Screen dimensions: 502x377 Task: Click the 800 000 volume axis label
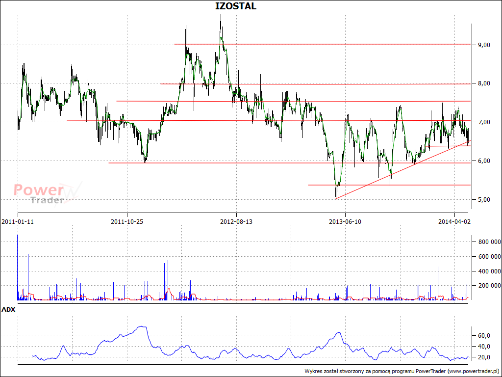click(490, 242)
